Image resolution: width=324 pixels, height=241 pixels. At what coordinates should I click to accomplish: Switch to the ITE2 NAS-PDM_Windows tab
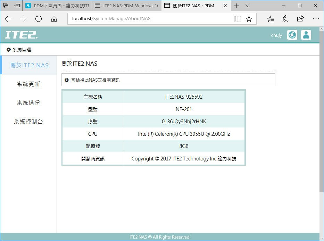[x=127, y=6]
